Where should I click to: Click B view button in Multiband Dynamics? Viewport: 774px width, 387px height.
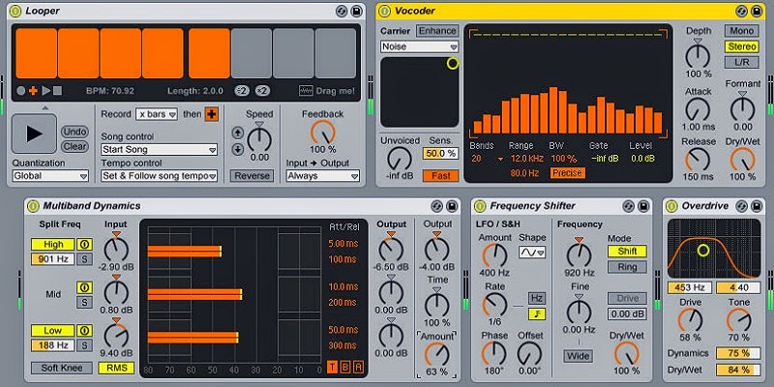[x=345, y=367]
